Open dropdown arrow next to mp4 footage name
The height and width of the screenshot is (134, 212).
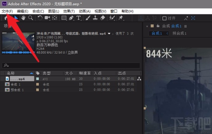pyautogui.click(x=109, y=34)
